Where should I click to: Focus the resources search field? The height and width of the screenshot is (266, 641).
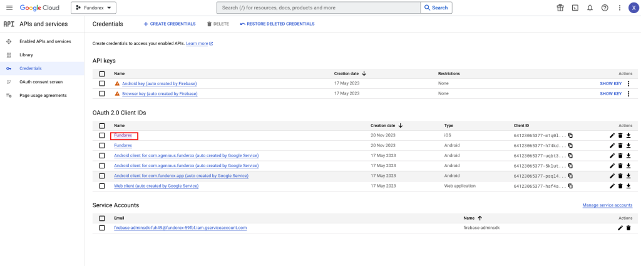pyautogui.click(x=319, y=8)
